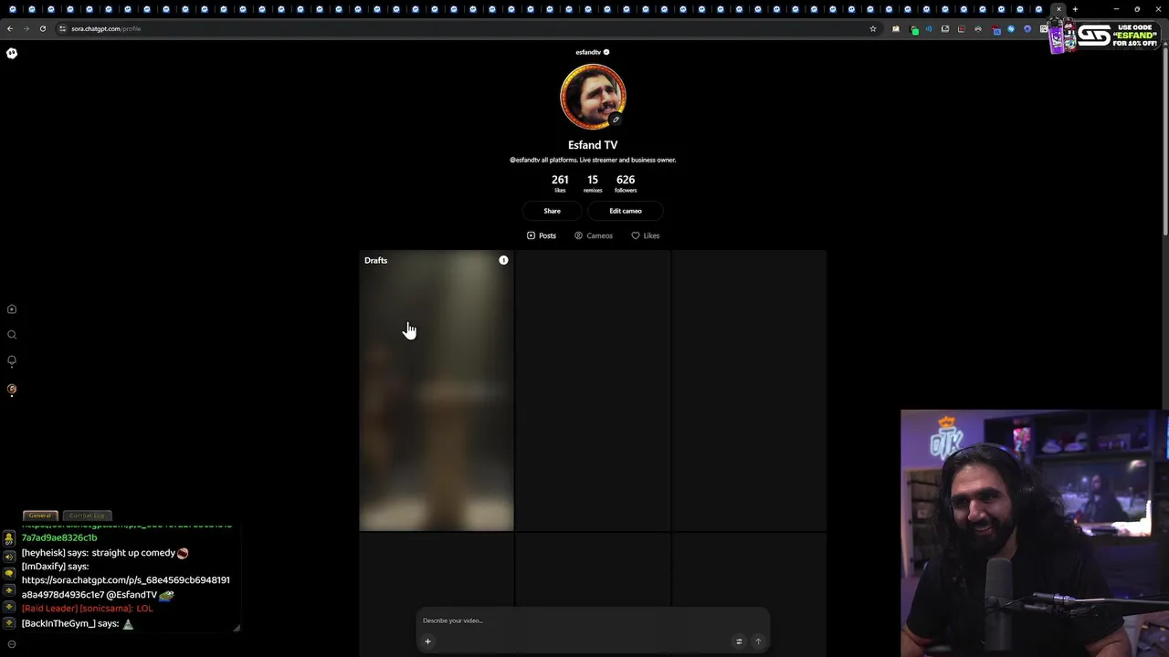Click the chat social icon in game chat
This screenshot has width=1169, height=657.
pyautogui.click(x=9, y=539)
